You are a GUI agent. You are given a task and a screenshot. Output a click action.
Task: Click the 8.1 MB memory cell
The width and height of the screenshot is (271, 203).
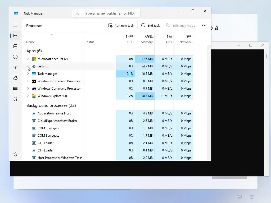tap(145, 150)
